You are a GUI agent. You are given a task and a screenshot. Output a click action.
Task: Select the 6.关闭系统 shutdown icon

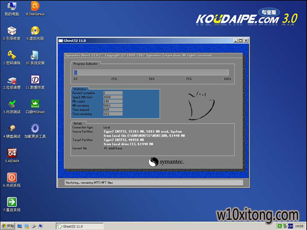[x=12, y=180]
